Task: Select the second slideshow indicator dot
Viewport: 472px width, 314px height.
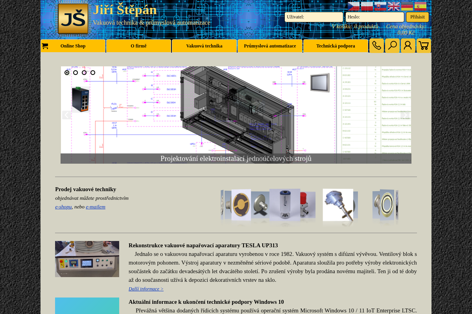Action: coord(76,73)
